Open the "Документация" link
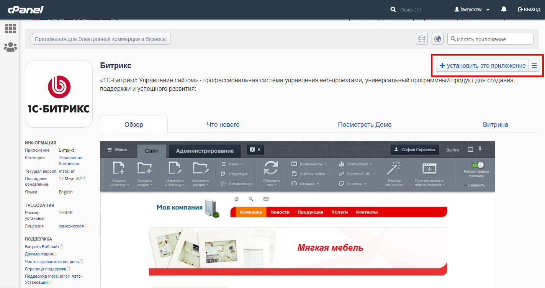The width and height of the screenshot is (545, 288). click(39, 254)
